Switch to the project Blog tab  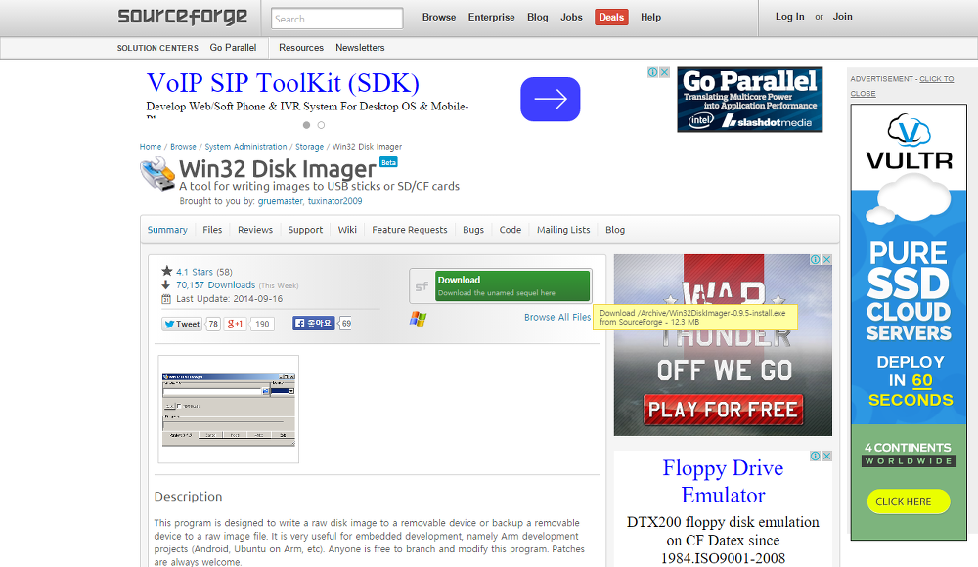coord(615,230)
